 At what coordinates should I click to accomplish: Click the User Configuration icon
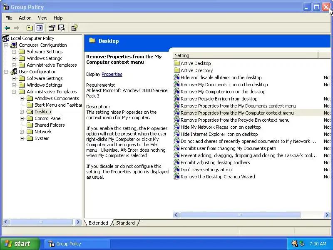(14, 72)
